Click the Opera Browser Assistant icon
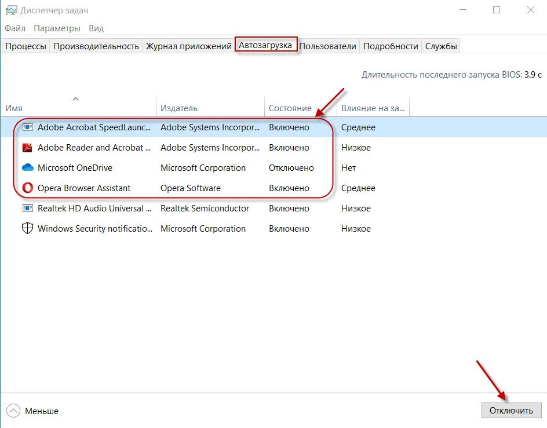547x428 pixels. [x=28, y=188]
